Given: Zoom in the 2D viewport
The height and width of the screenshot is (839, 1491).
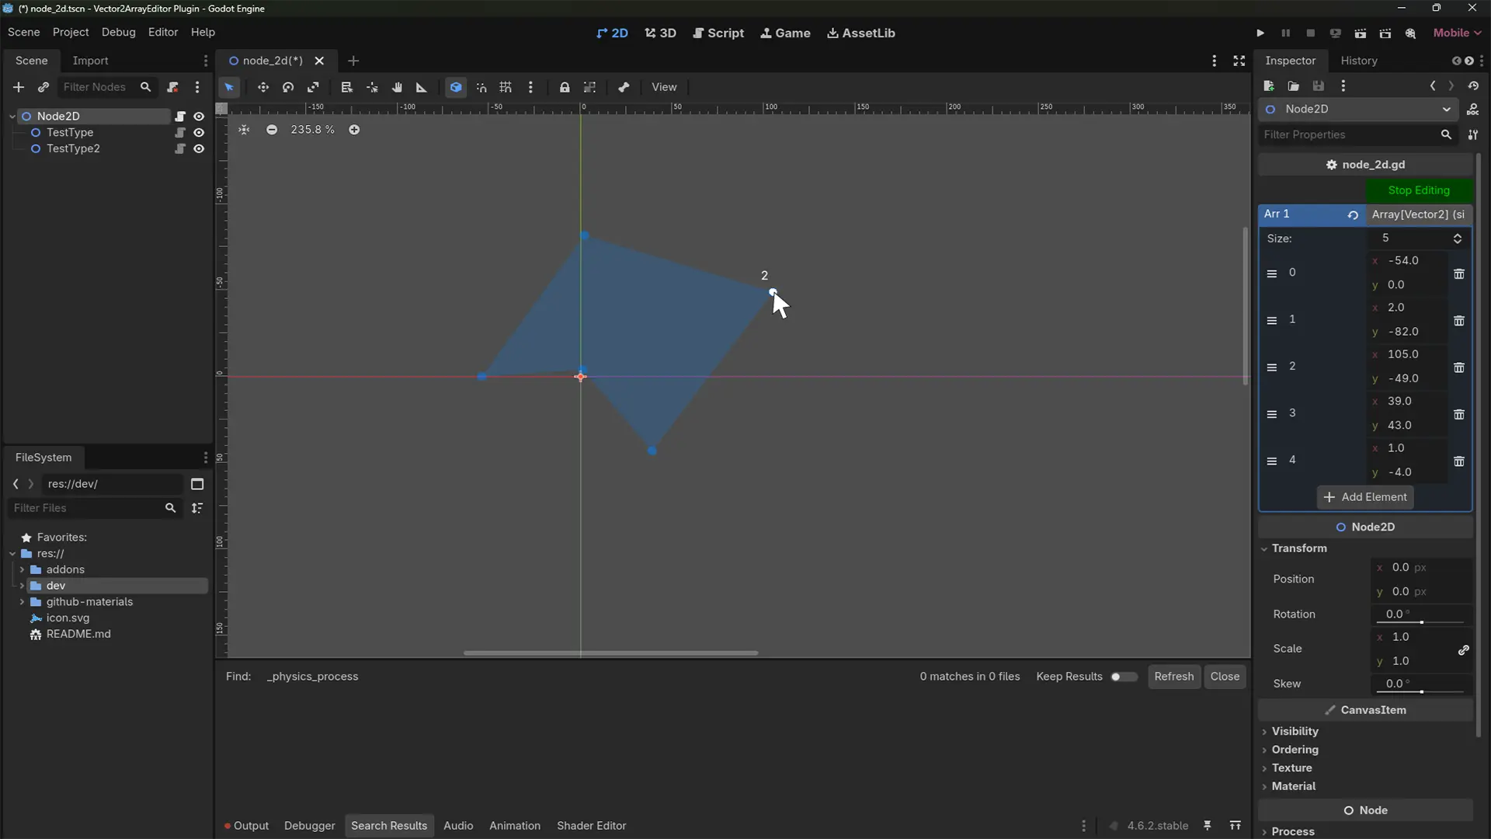Looking at the screenshot, I should (354, 130).
